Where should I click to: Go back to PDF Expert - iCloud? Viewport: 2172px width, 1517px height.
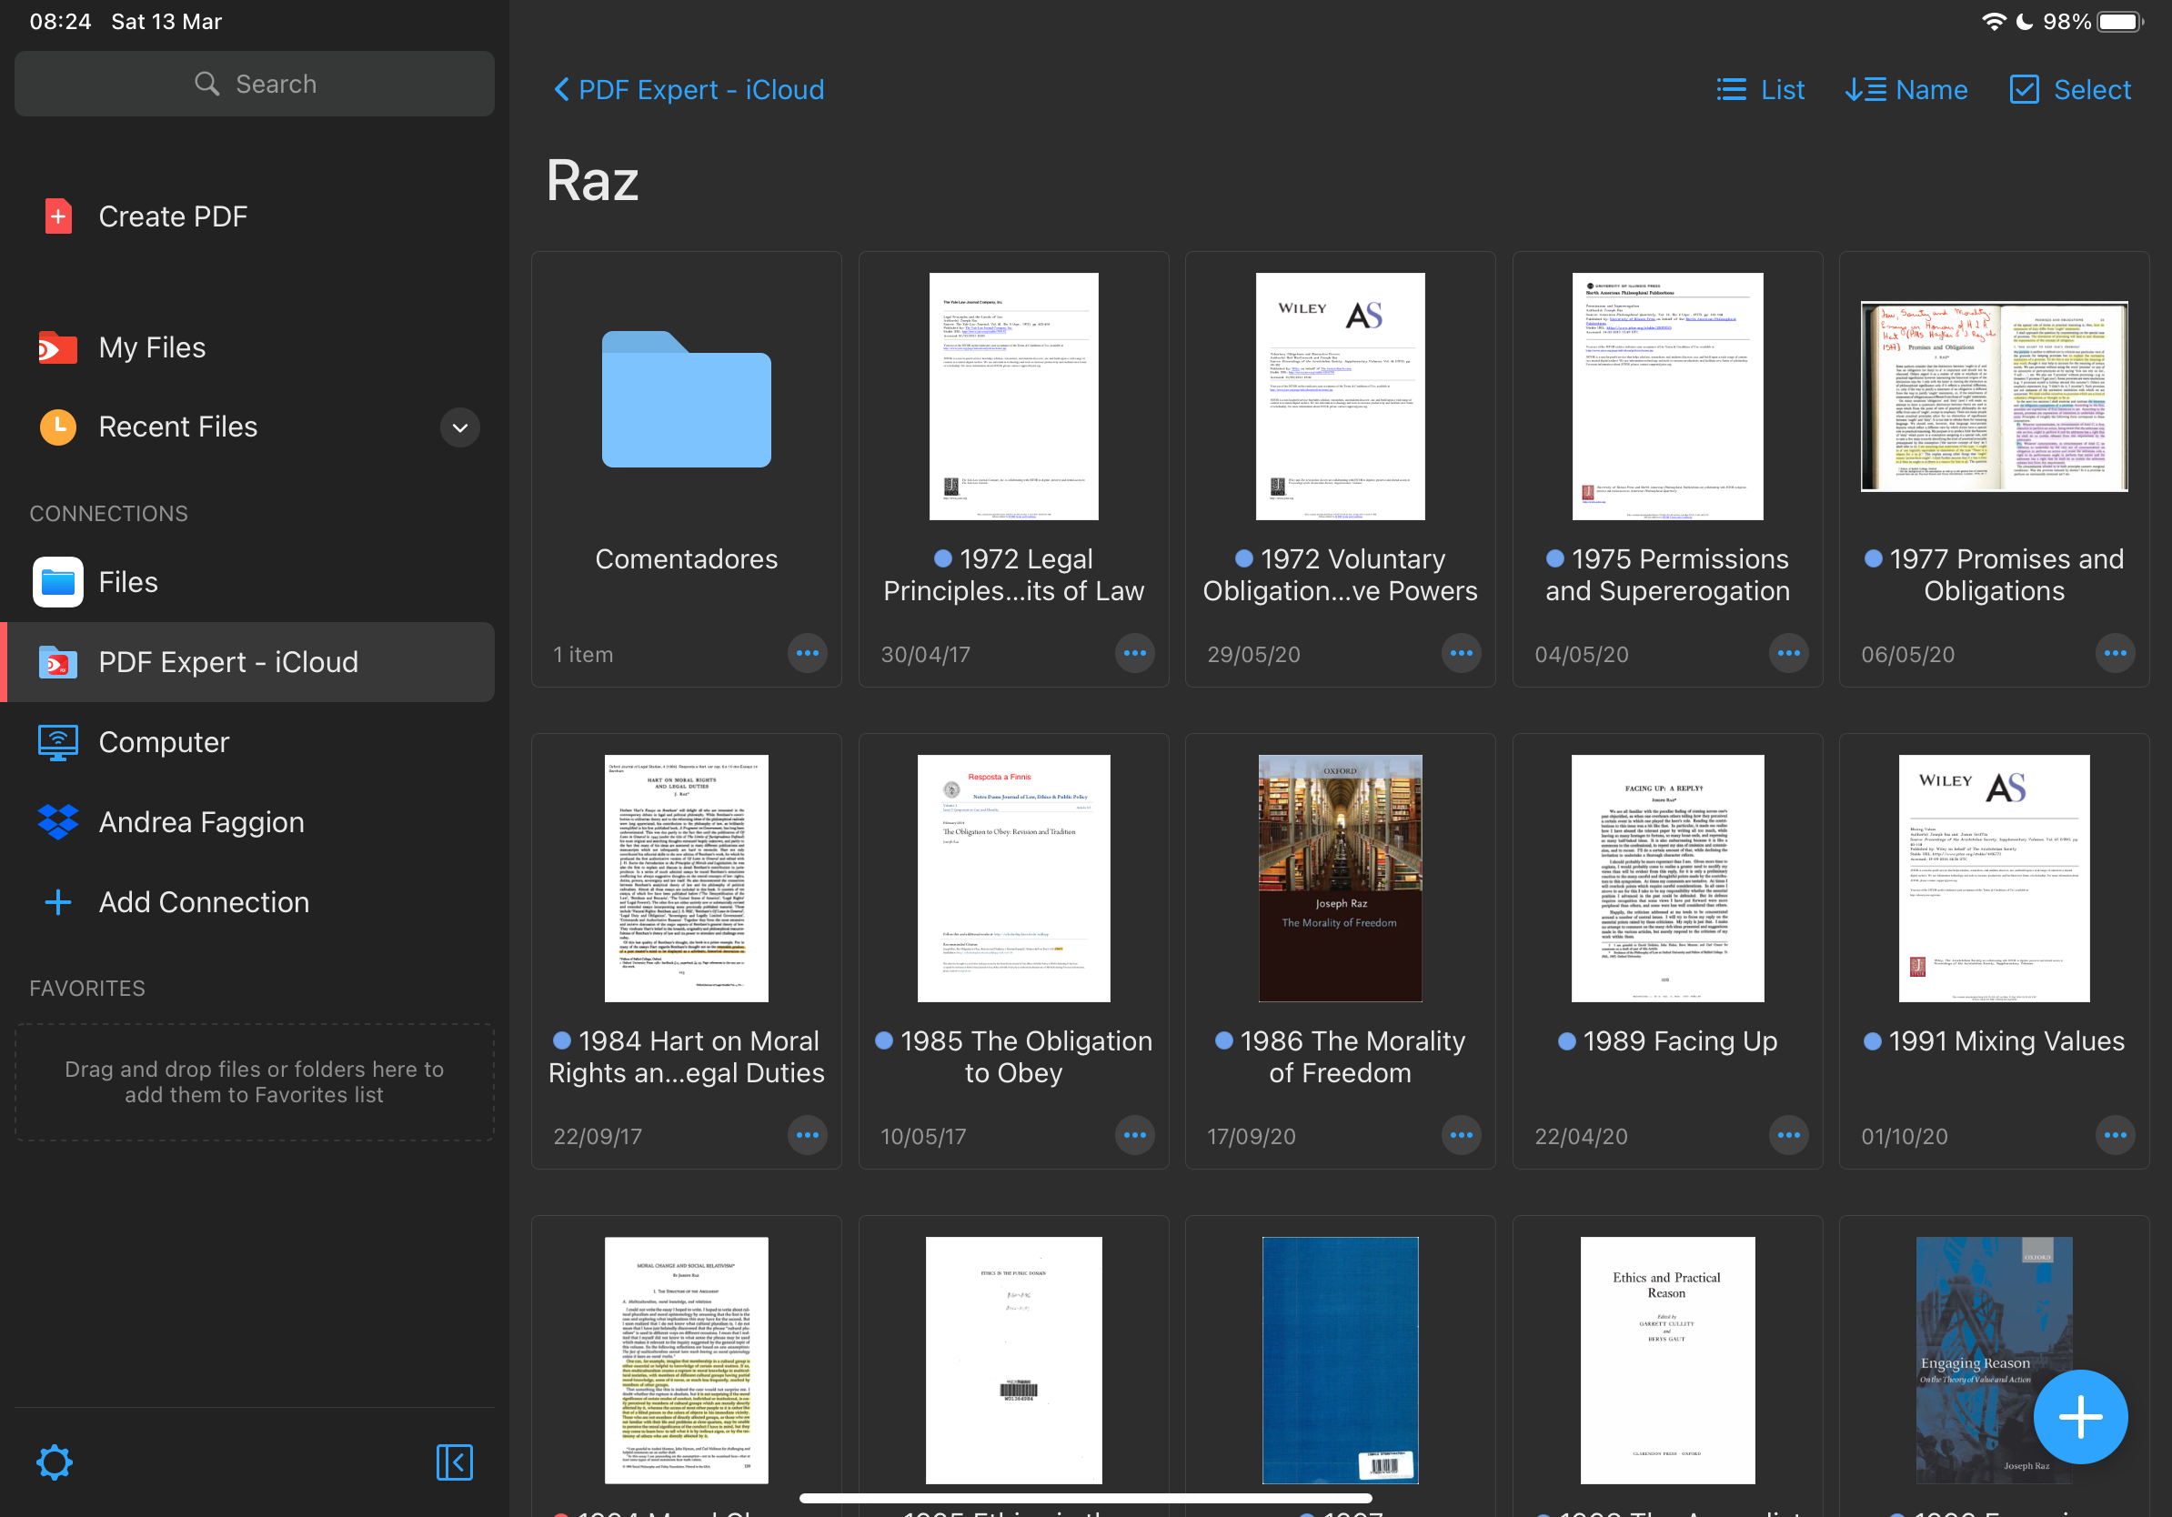[688, 90]
